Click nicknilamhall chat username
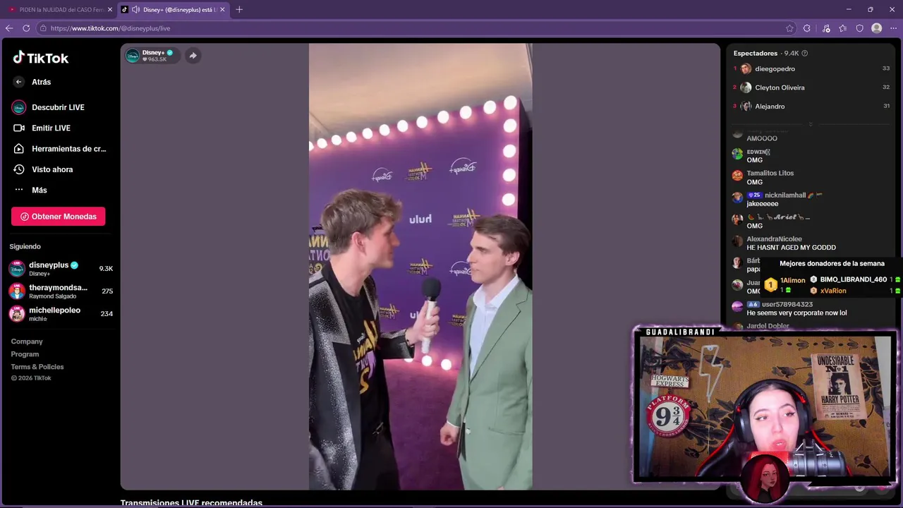This screenshot has height=508, width=903. (x=785, y=195)
